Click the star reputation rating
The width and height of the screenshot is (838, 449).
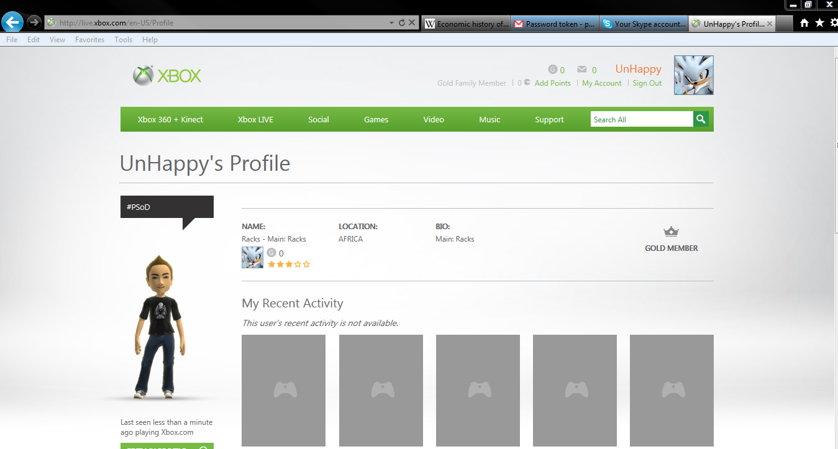pos(289,265)
